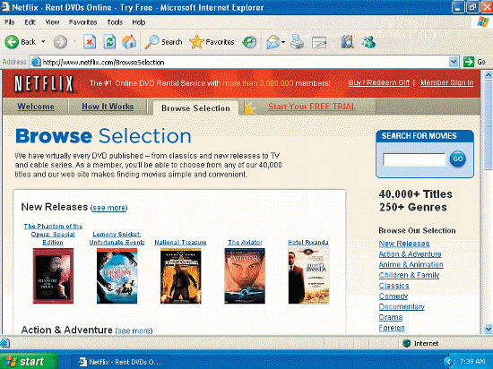Open the Forward button history dropdown
The width and height of the screenshot is (493, 369).
(x=74, y=42)
